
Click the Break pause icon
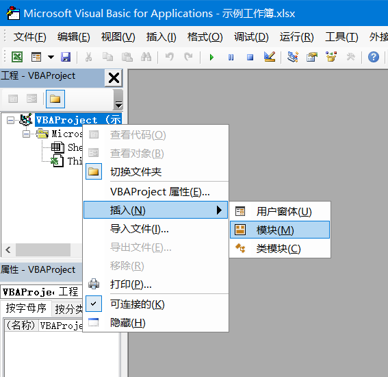click(231, 58)
